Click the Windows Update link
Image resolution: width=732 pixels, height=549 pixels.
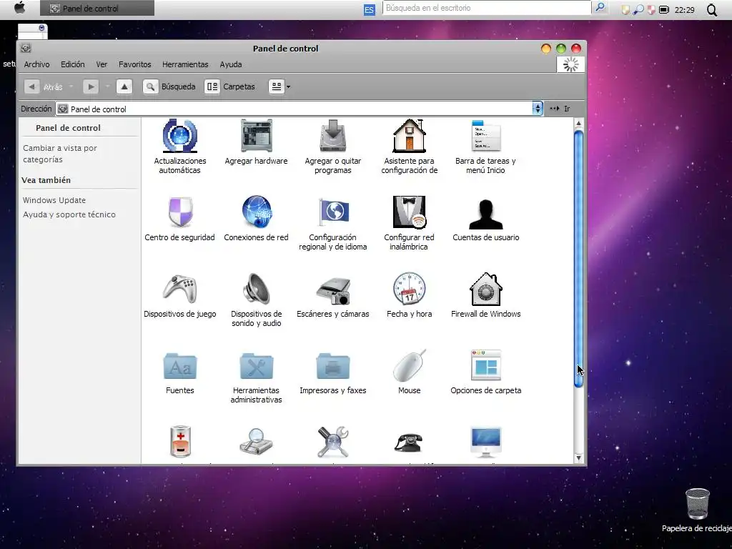click(x=54, y=200)
